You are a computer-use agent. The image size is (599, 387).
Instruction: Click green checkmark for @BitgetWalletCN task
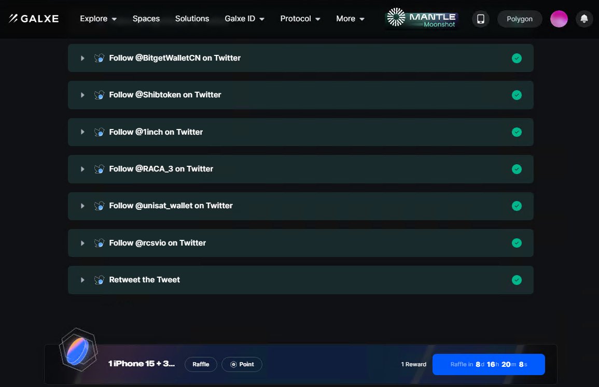click(517, 58)
